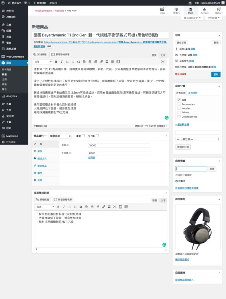Collapse the 商品分類 panel
The width and height of the screenshot is (226, 299).
point(219,86)
